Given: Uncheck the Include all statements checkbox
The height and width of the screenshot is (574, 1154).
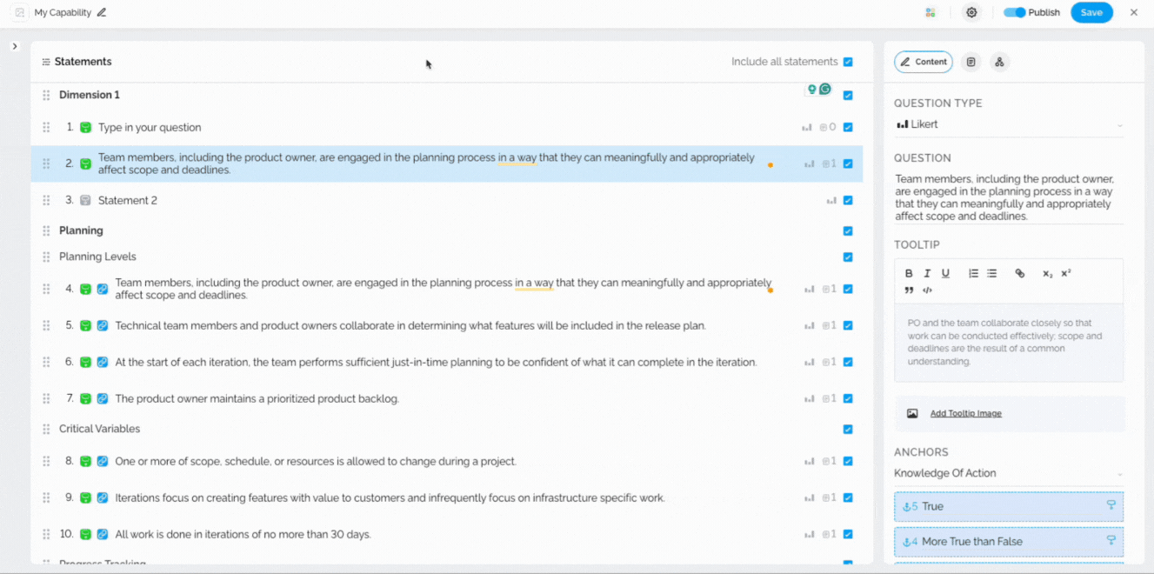Looking at the screenshot, I should (x=848, y=62).
